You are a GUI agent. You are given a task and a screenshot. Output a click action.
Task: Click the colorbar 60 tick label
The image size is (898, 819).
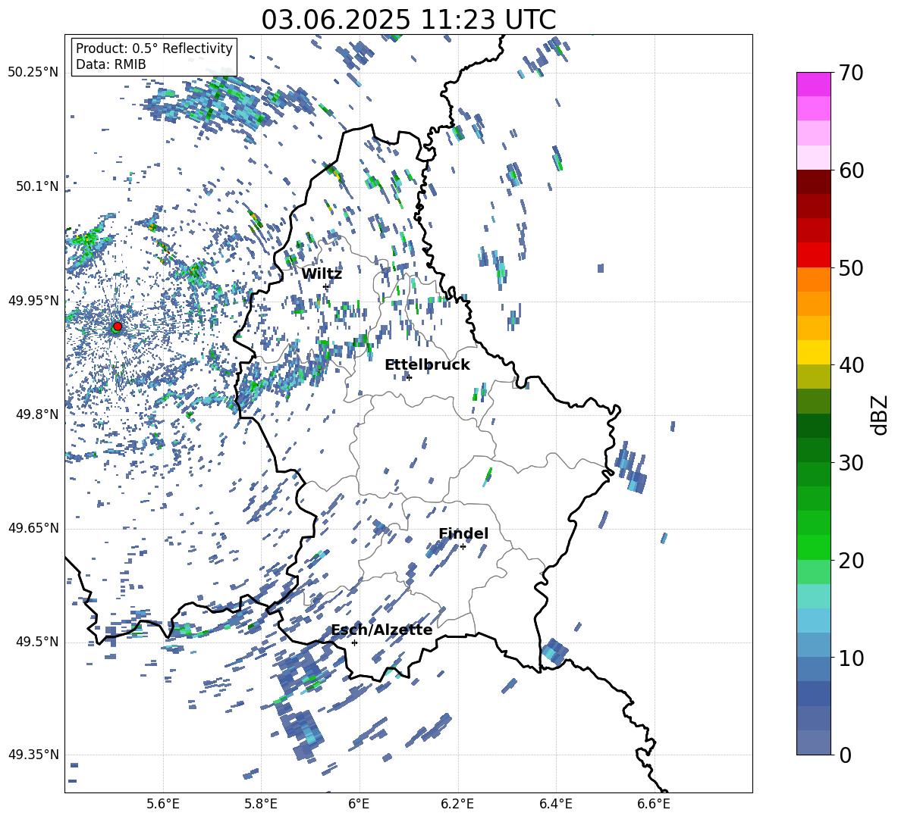click(x=851, y=170)
